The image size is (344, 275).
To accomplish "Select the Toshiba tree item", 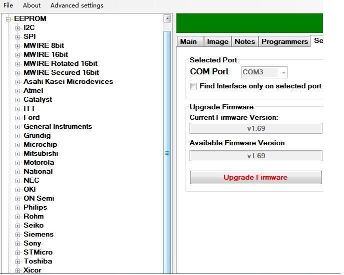I will pyautogui.click(x=38, y=261).
